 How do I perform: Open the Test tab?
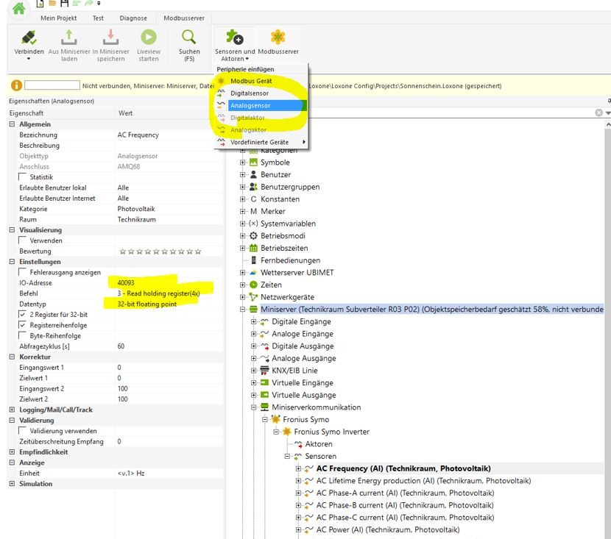[x=98, y=18]
